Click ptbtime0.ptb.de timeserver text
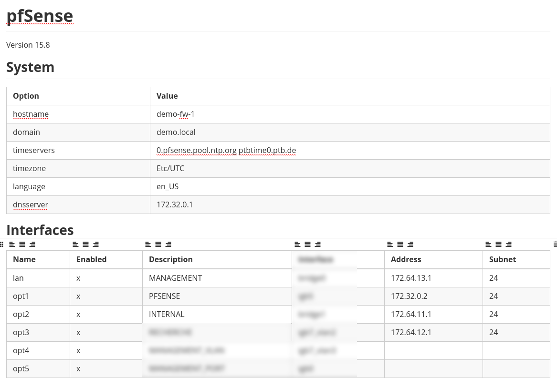 267,150
